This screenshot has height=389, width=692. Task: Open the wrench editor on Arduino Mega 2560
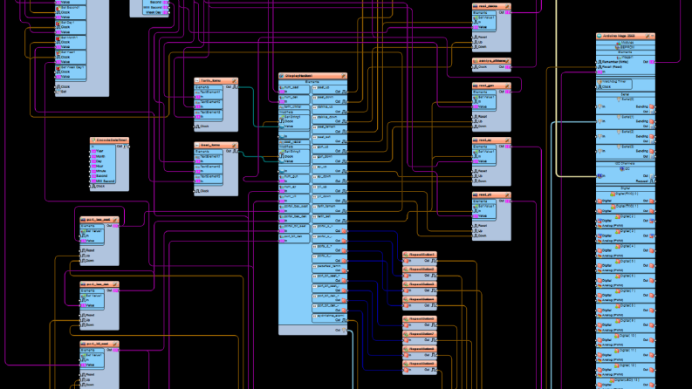click(647, 36)
